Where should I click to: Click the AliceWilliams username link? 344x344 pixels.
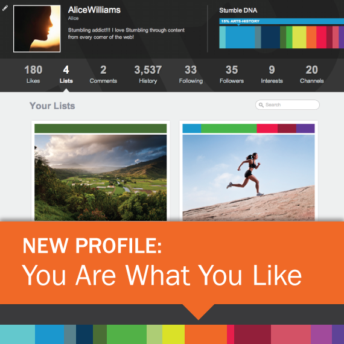point(94,10)
